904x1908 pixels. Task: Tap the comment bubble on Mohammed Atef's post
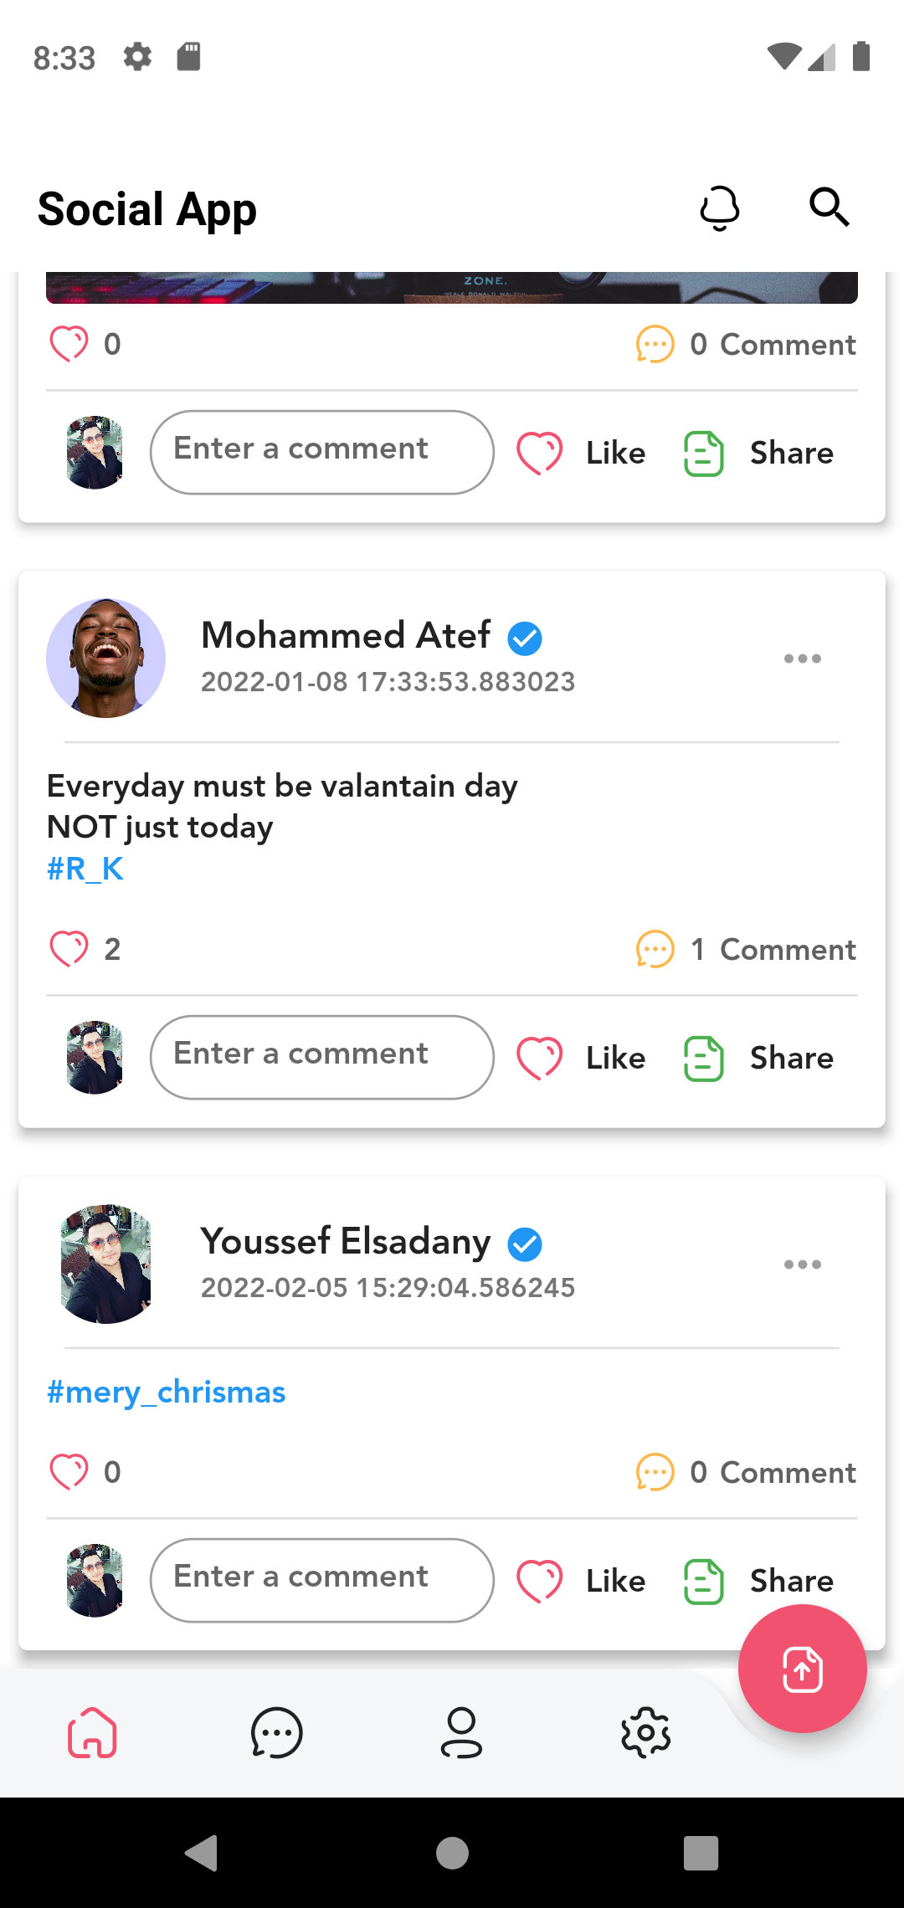tap(655, 949)
